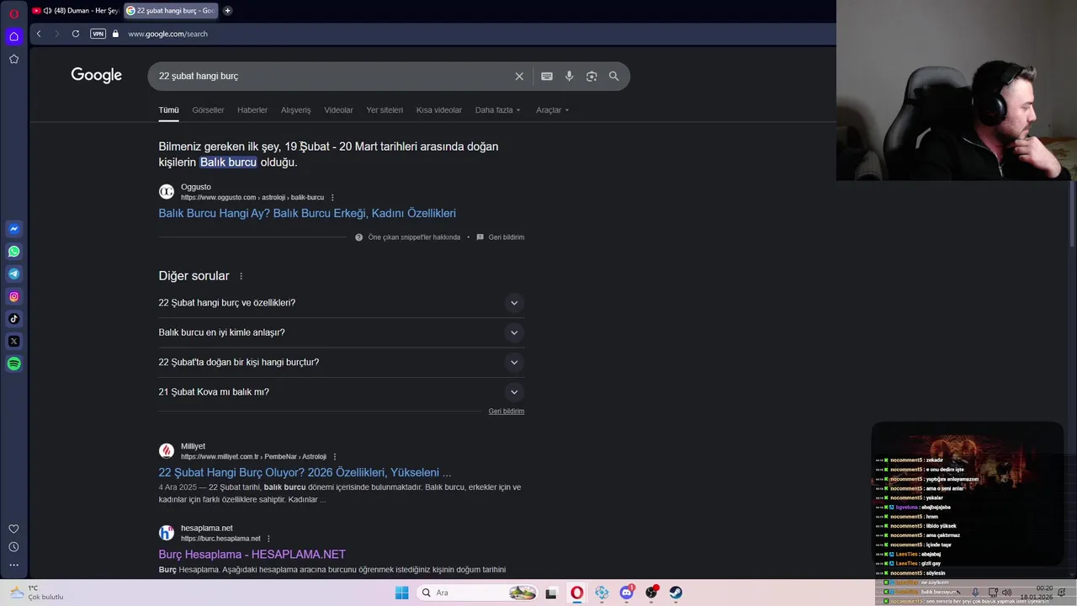Open the Windows Start menu
Screen dimensions: 1077x606
(401, 593)
